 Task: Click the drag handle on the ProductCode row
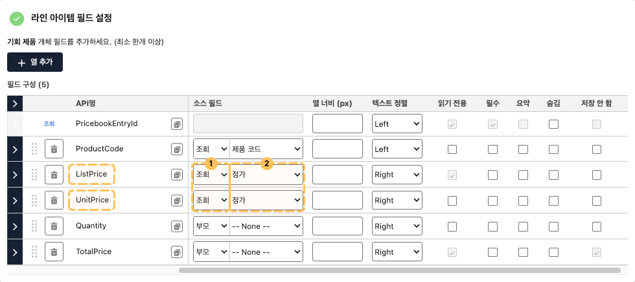click(34, 149)
